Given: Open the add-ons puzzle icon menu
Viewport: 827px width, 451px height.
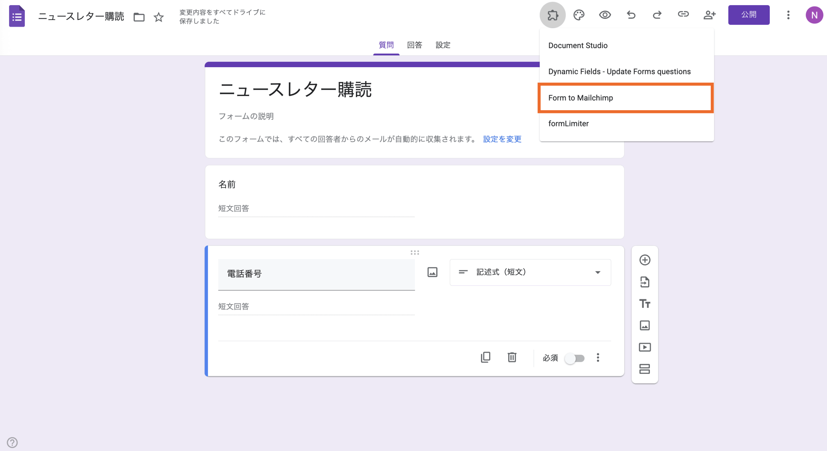Looking at the screenshot, I should 552,15.
